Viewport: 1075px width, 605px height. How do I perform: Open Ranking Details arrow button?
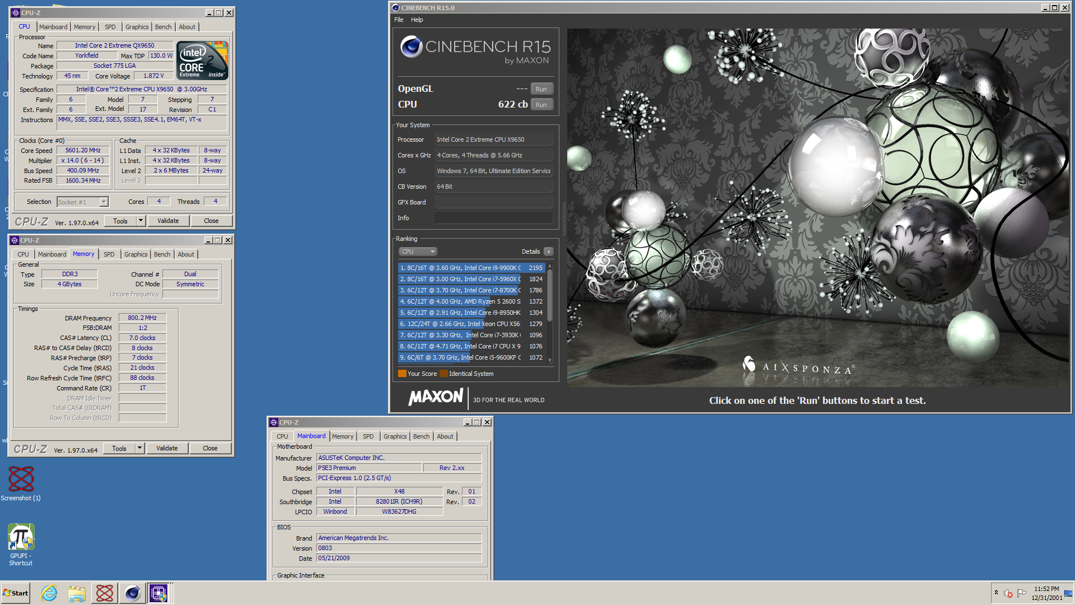[x=549, y=252]
